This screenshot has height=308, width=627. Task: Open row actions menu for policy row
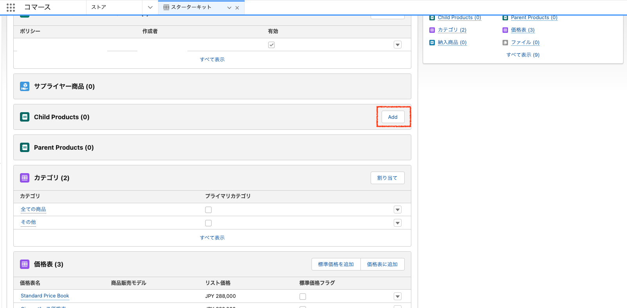coord(398,45)
